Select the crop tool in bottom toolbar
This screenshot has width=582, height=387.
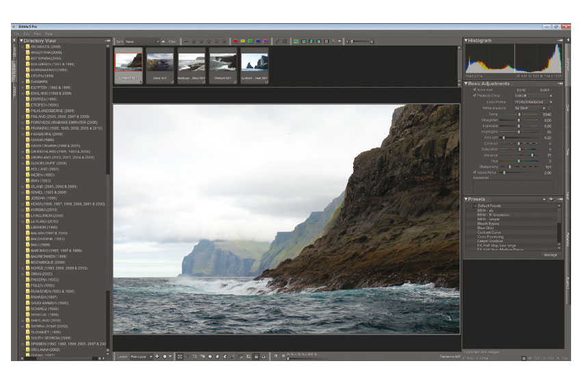click(195, 356)
